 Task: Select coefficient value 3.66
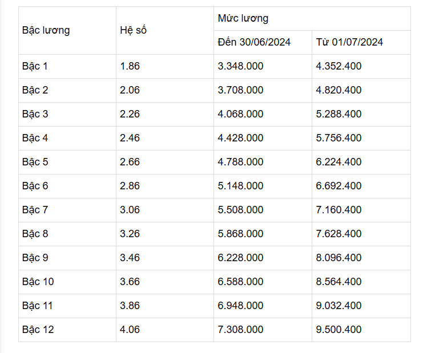point(130,282)
